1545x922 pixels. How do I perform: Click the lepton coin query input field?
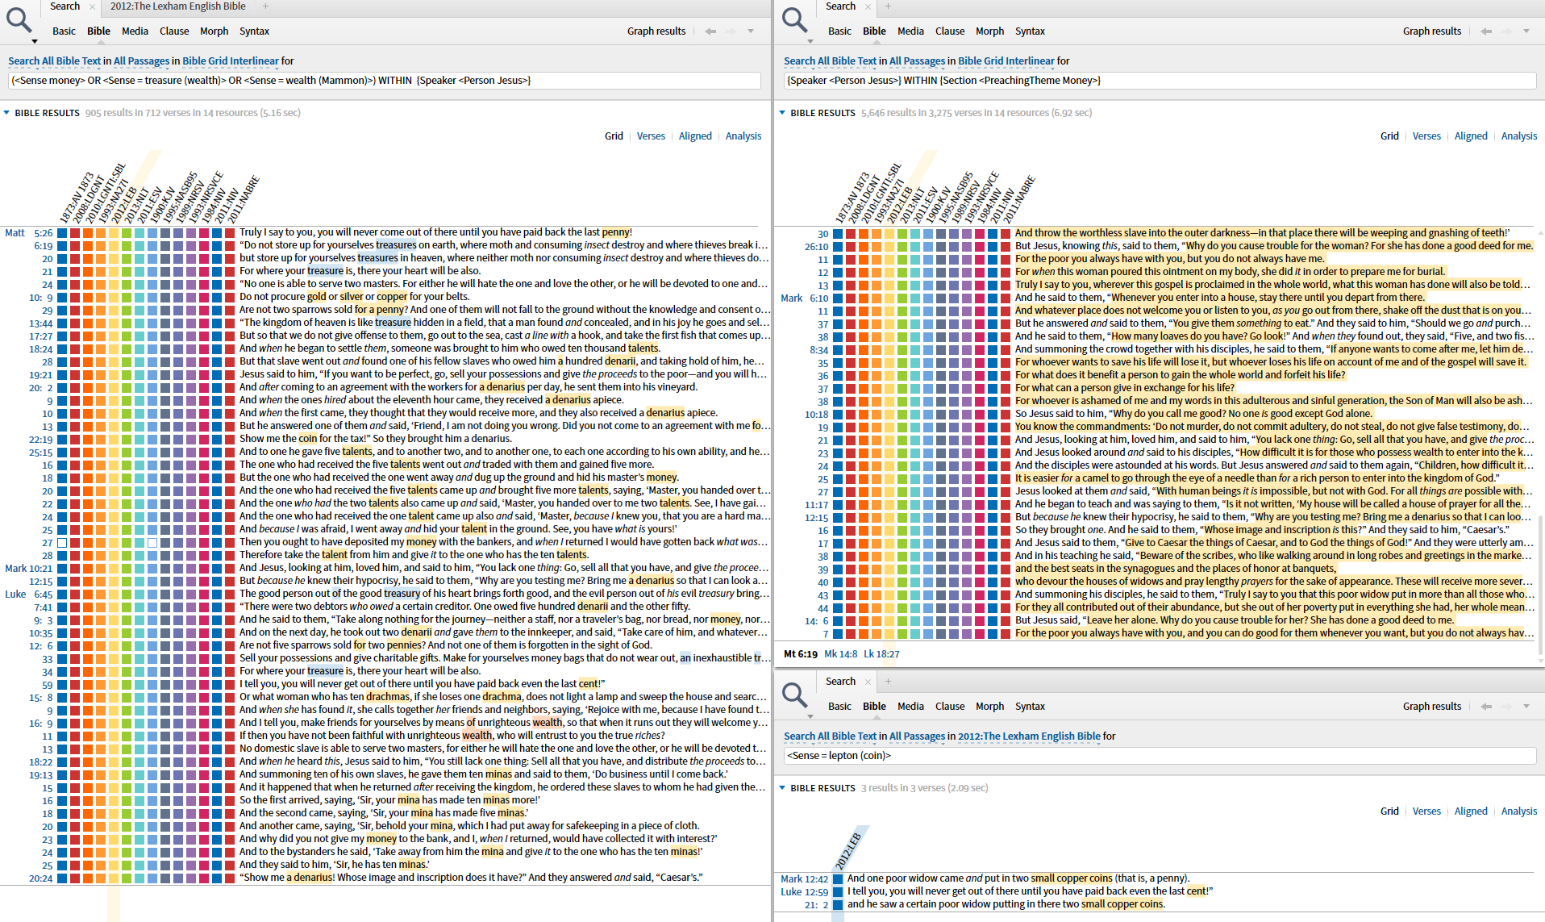point(1160,756)
